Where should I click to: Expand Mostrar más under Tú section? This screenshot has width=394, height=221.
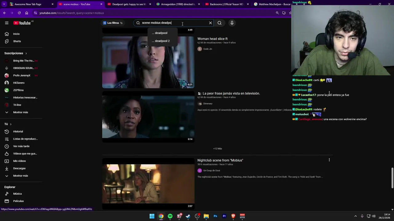click(21, 176)
